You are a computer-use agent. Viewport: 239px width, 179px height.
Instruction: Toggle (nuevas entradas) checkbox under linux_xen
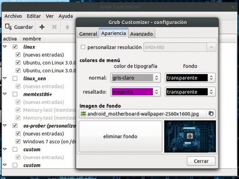18,86
